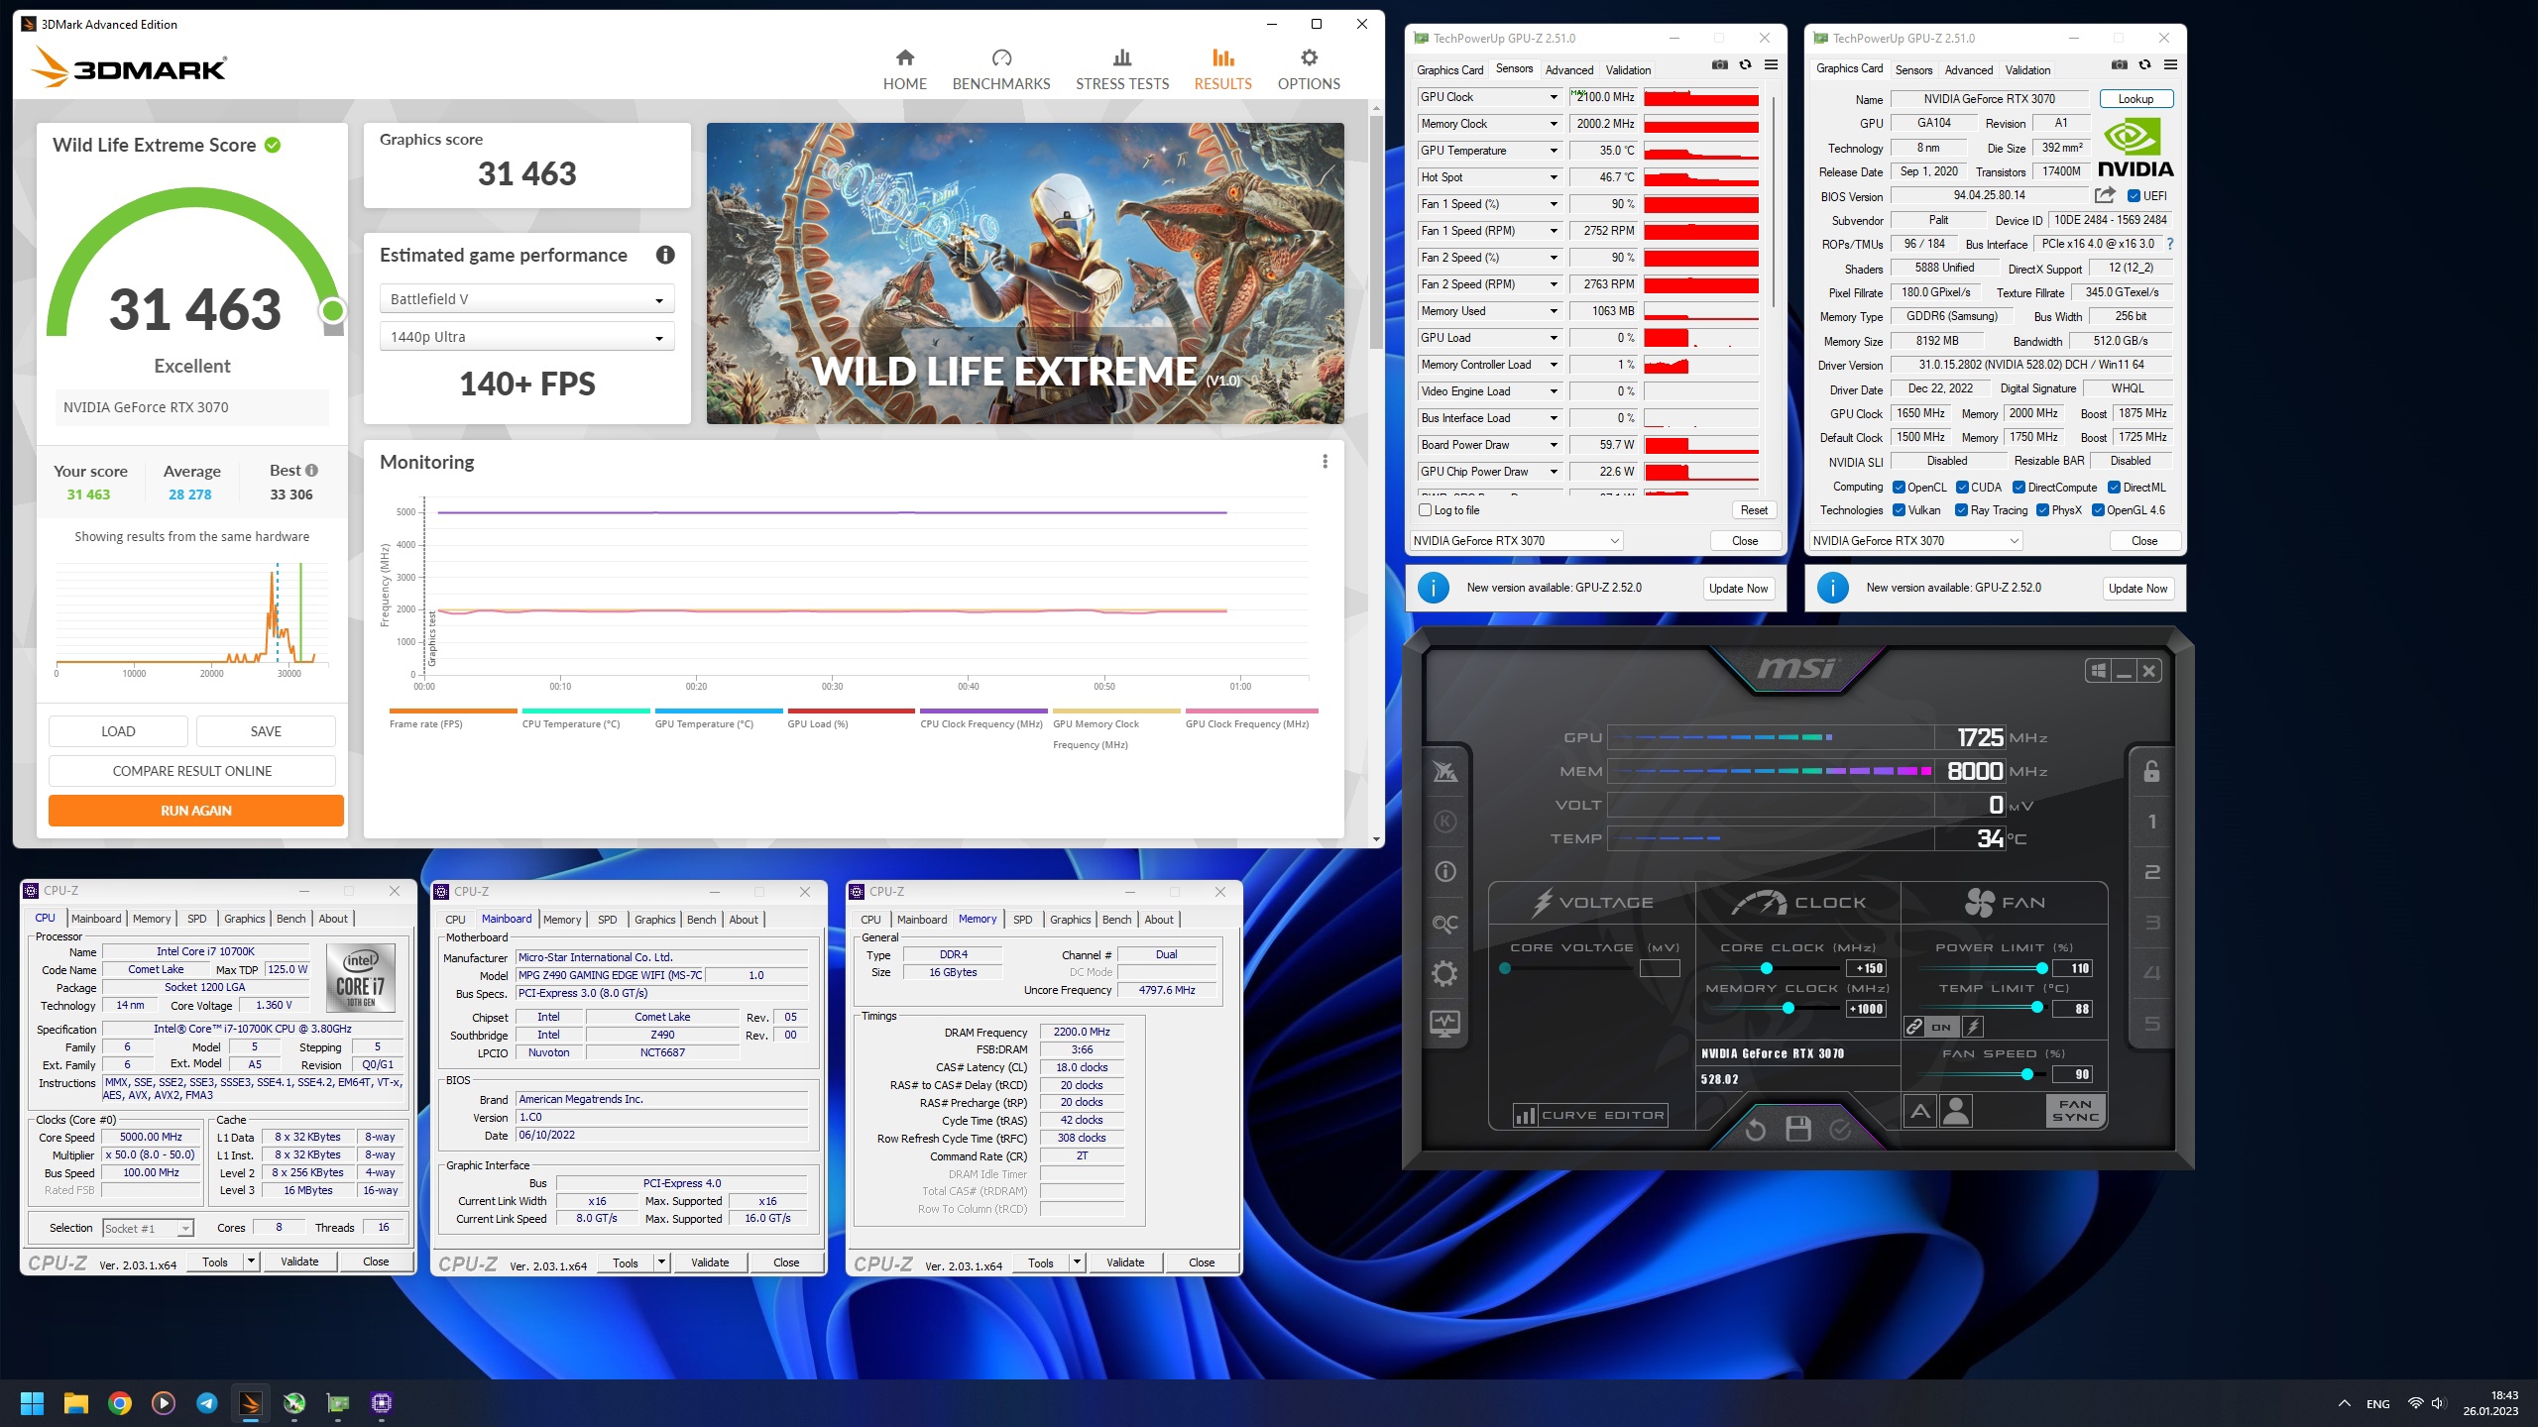The image size is (2538, 1427).
Task: Share BIOS version export icon in GPU-Z
Action: point(2105,195)
